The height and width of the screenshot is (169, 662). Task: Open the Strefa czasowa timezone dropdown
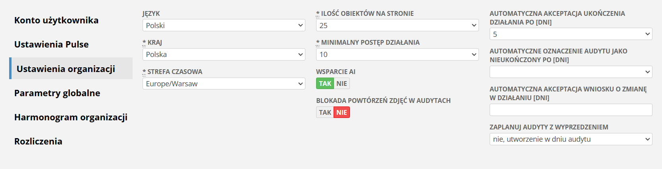(x=224, y=84)
